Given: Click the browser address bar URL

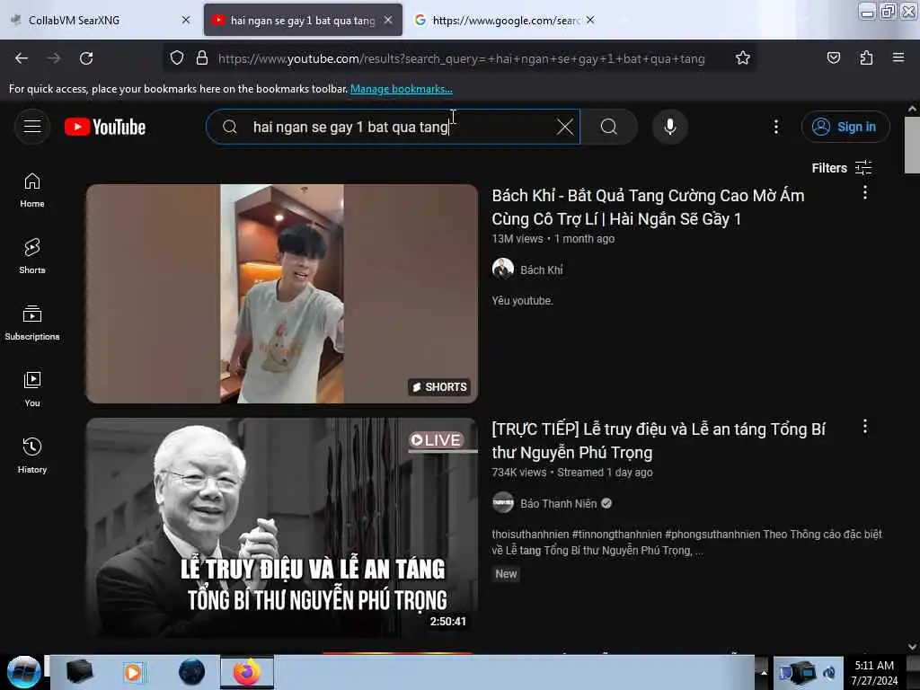Looking at the screenshot, I should [x=461, y=58].
